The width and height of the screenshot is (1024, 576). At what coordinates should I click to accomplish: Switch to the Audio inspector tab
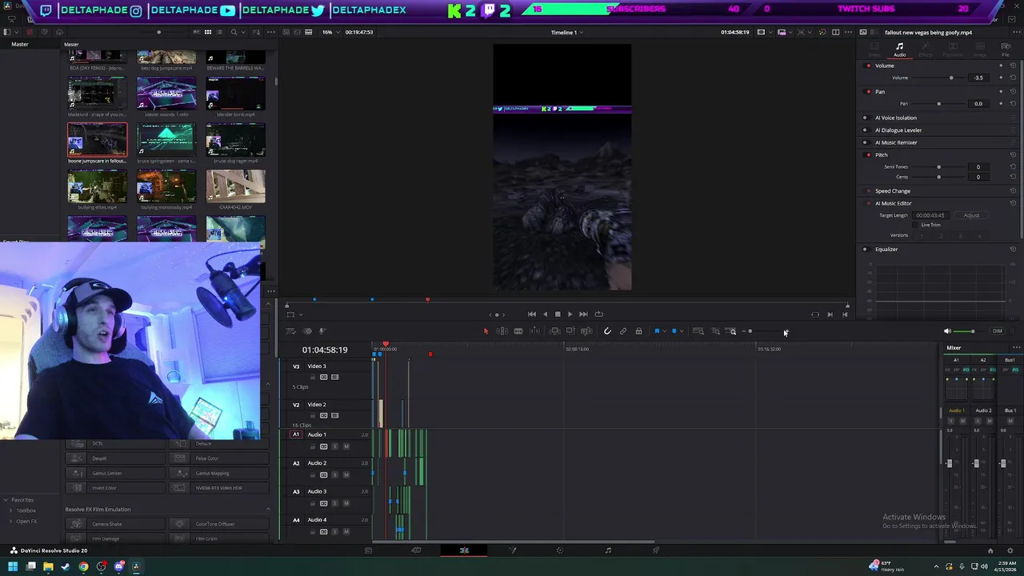[900, 50]
